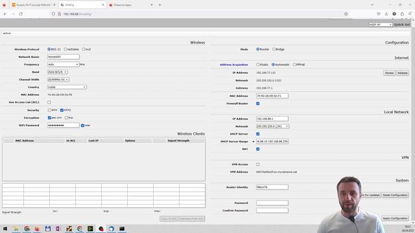The height and width of the screenshot is (233, 415).
Task: Toggle DHCP Server checkbox
Action: tap(258, 134)
